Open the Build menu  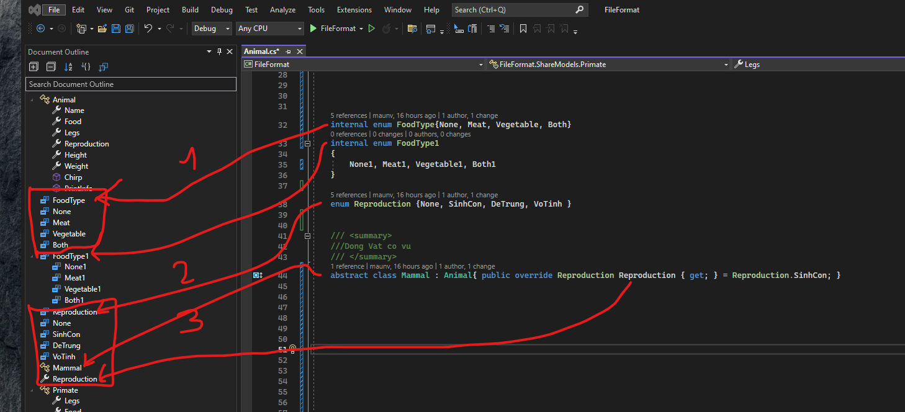pyautogui.click(x=190, y=10)
